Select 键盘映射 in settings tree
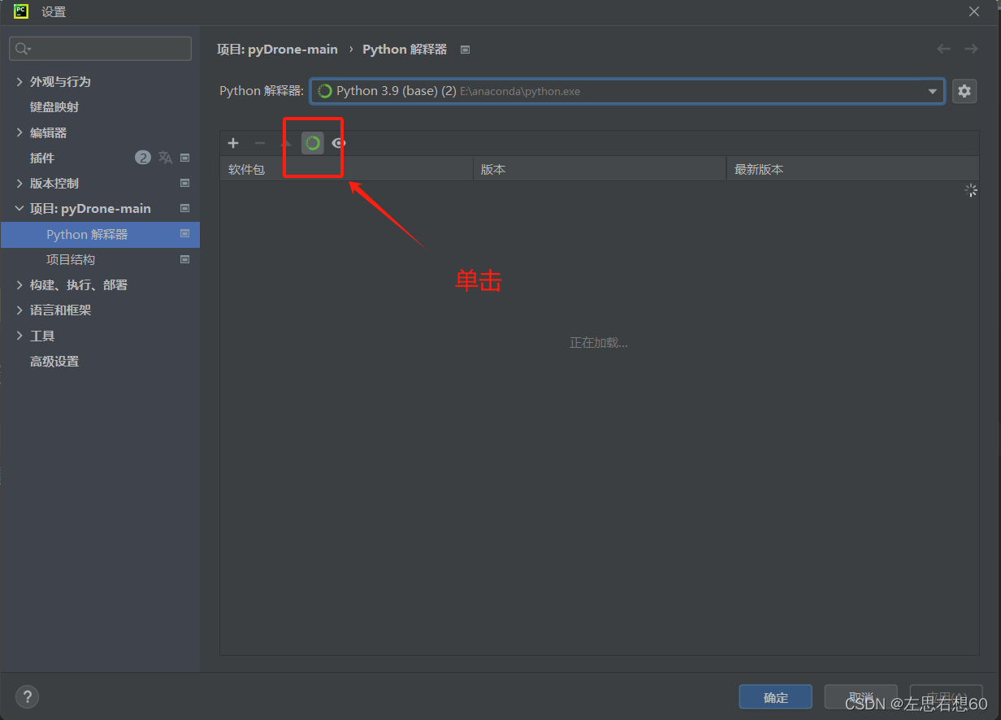Image resolution: width=1001 pixels, height=720 pixels. [54, 107]
